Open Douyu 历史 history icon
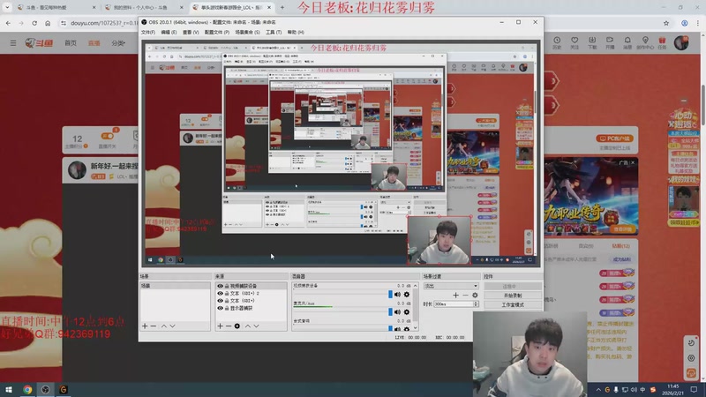 (557, 42)
